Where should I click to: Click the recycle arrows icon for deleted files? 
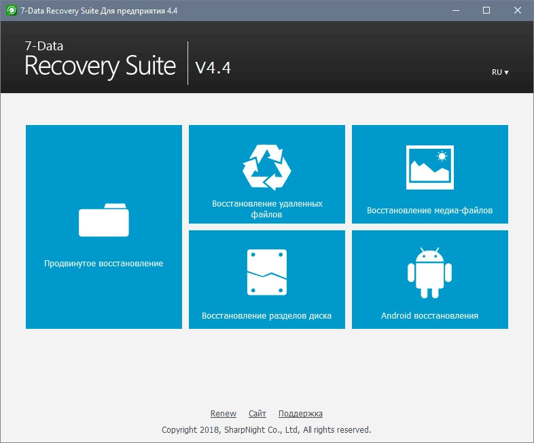pyautogui.click(x=266, y=167)
